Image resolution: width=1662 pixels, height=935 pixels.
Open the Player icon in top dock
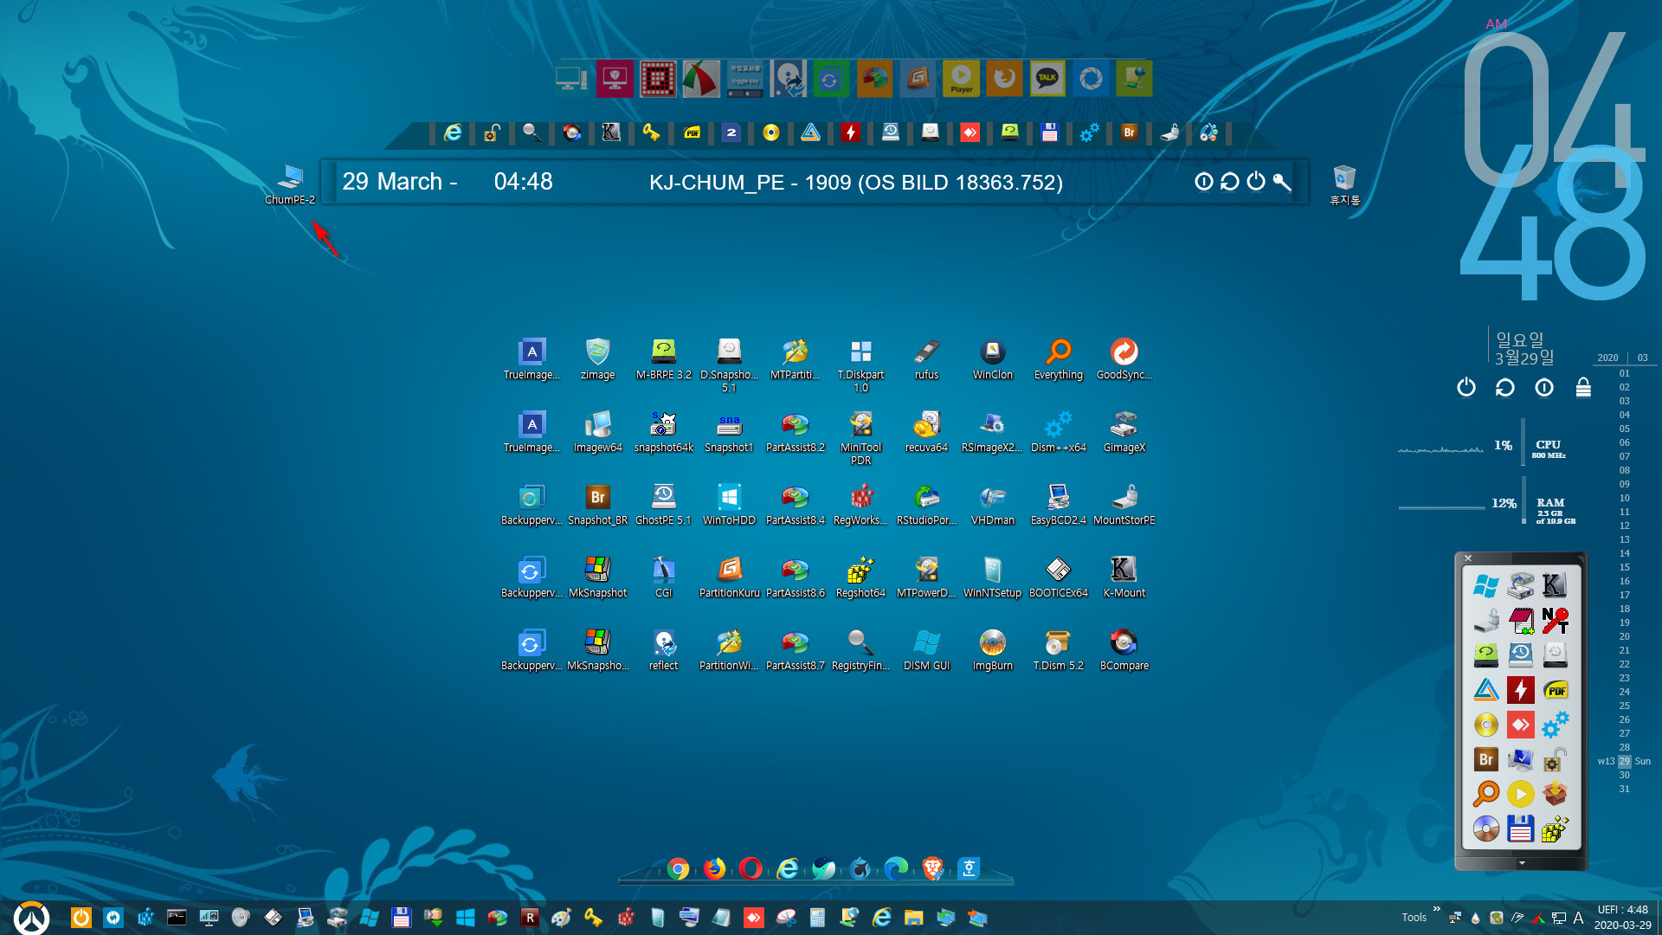[961, 79]
